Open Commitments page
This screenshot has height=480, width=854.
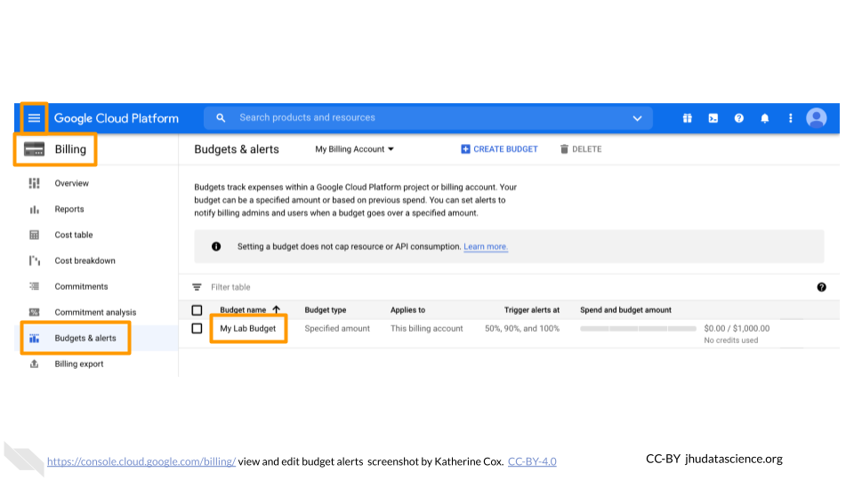81,286
